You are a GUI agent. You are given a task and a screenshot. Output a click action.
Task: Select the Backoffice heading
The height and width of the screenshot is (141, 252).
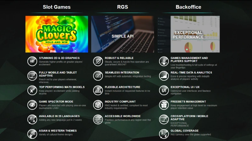188,7
